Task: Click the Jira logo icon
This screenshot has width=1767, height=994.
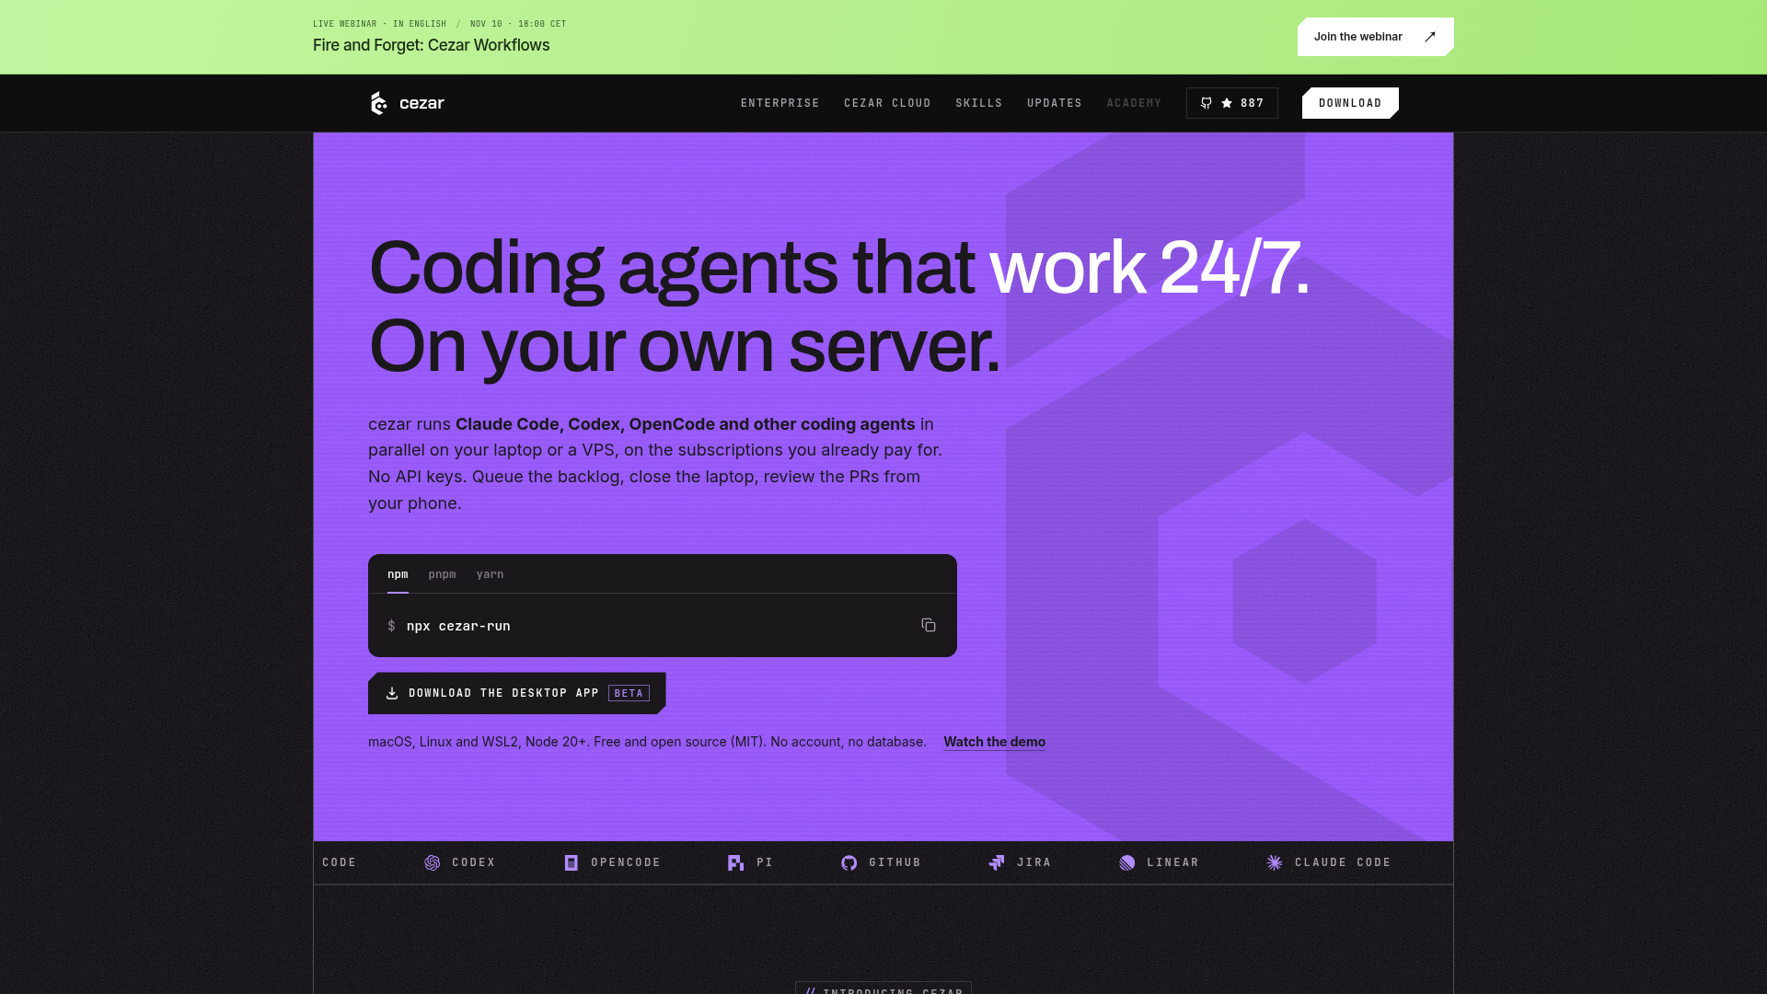Action: tap(997, 862)
